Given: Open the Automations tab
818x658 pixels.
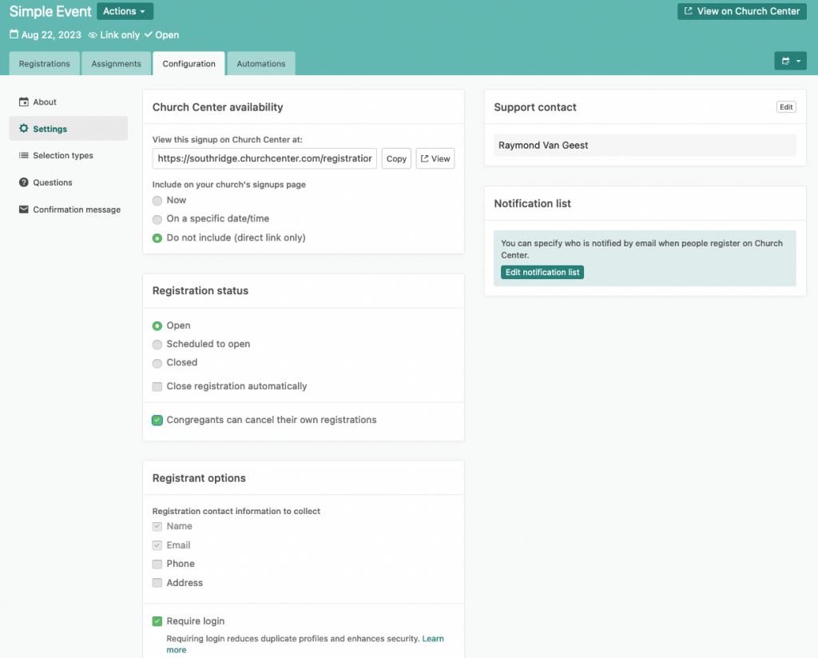Looking at the screenshot, I should 261,64.
